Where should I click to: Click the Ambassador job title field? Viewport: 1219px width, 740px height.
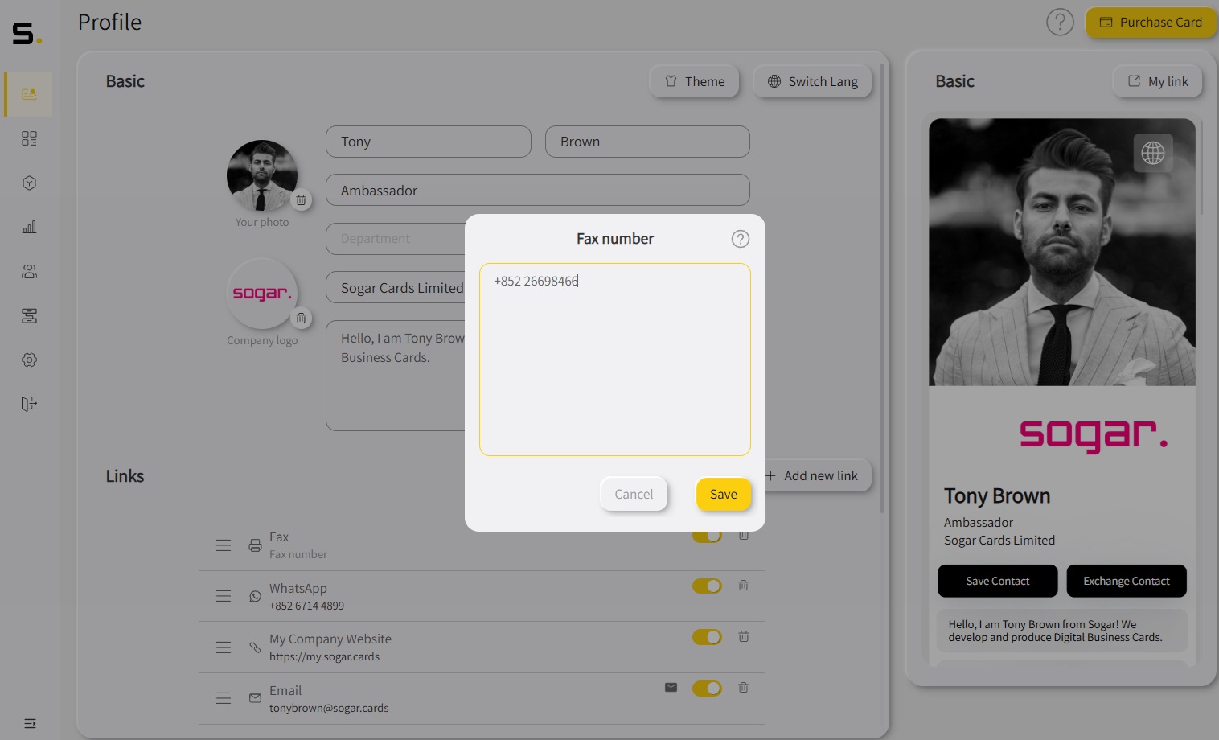[538, 191]
